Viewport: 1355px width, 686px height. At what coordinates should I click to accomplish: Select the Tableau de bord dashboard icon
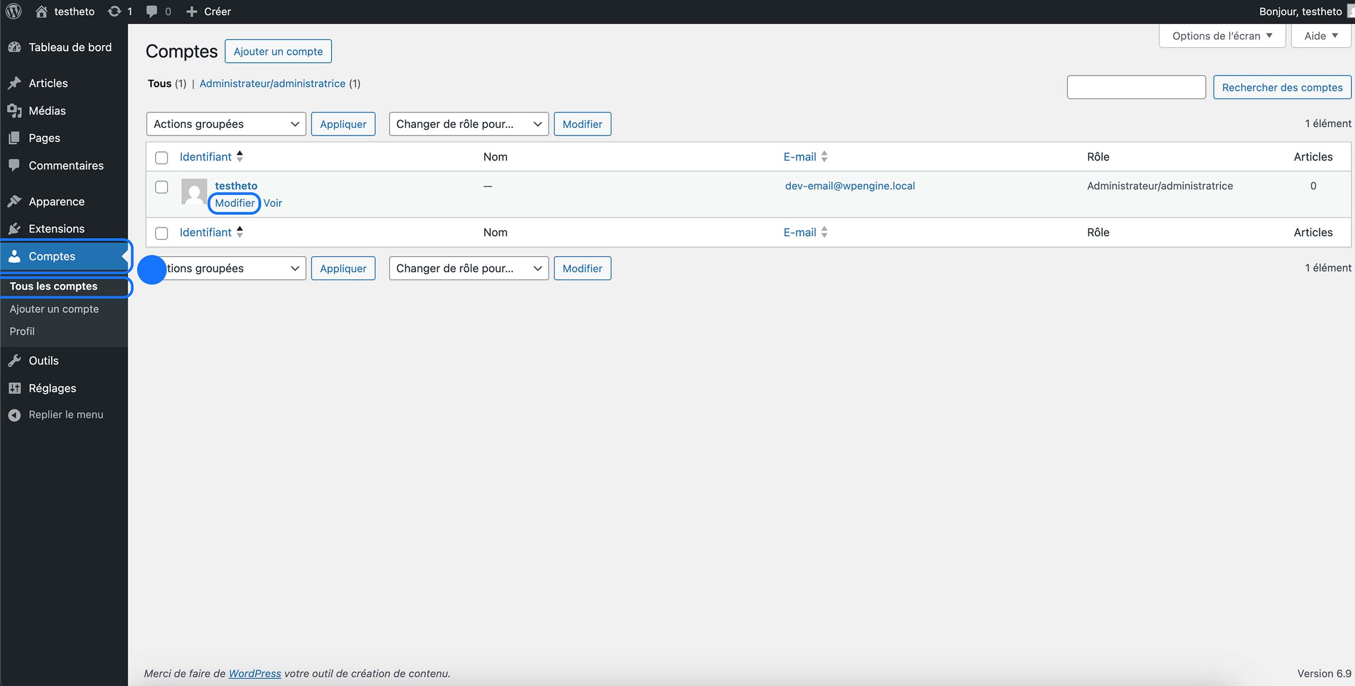click(x=14, y=47)
